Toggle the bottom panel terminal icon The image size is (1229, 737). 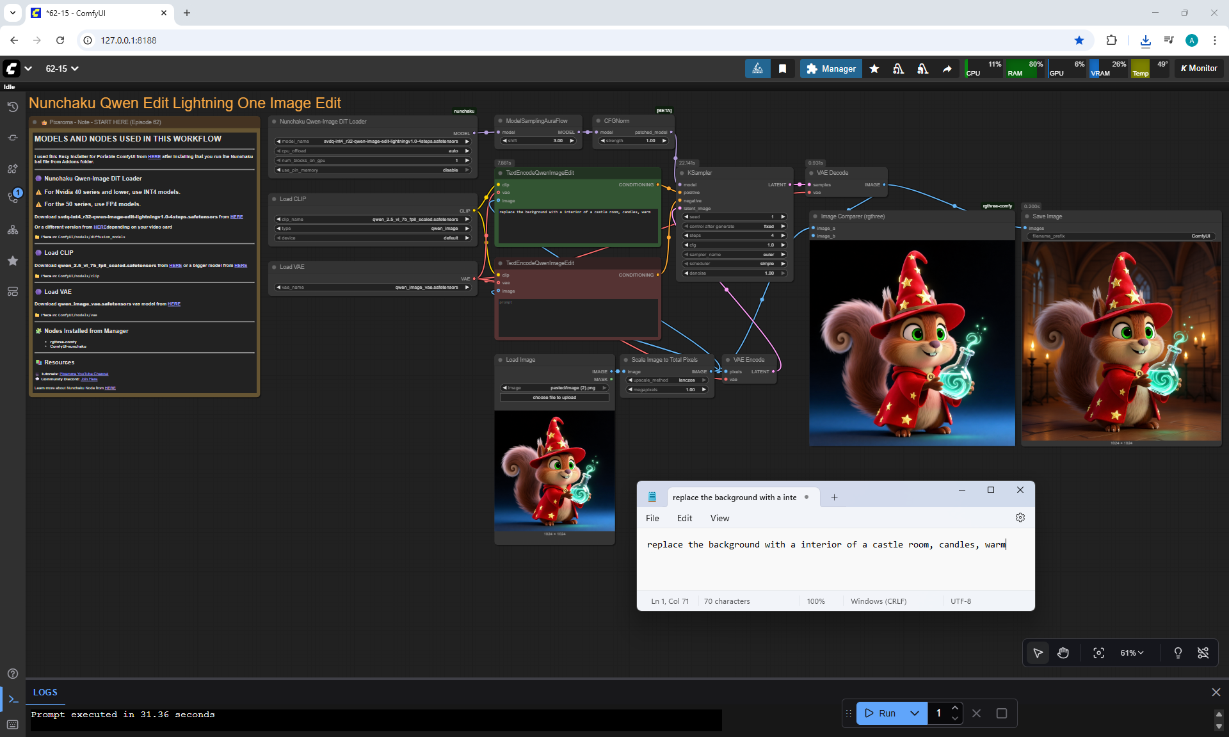(x=13, y=699)
